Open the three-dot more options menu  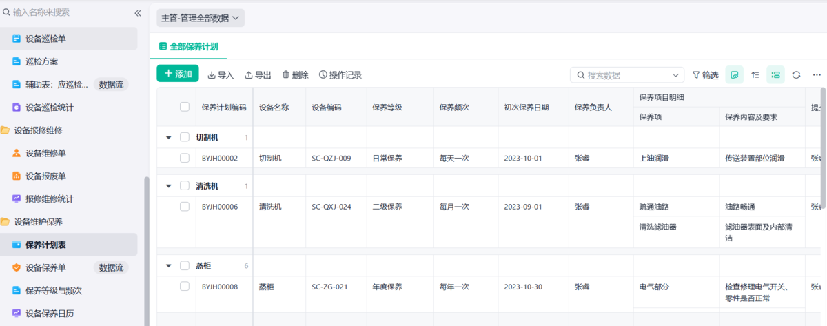pos(817,74)
